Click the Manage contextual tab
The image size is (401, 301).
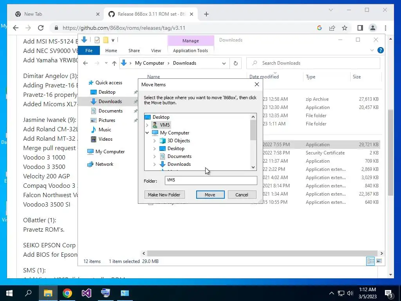tap(191, 41)
